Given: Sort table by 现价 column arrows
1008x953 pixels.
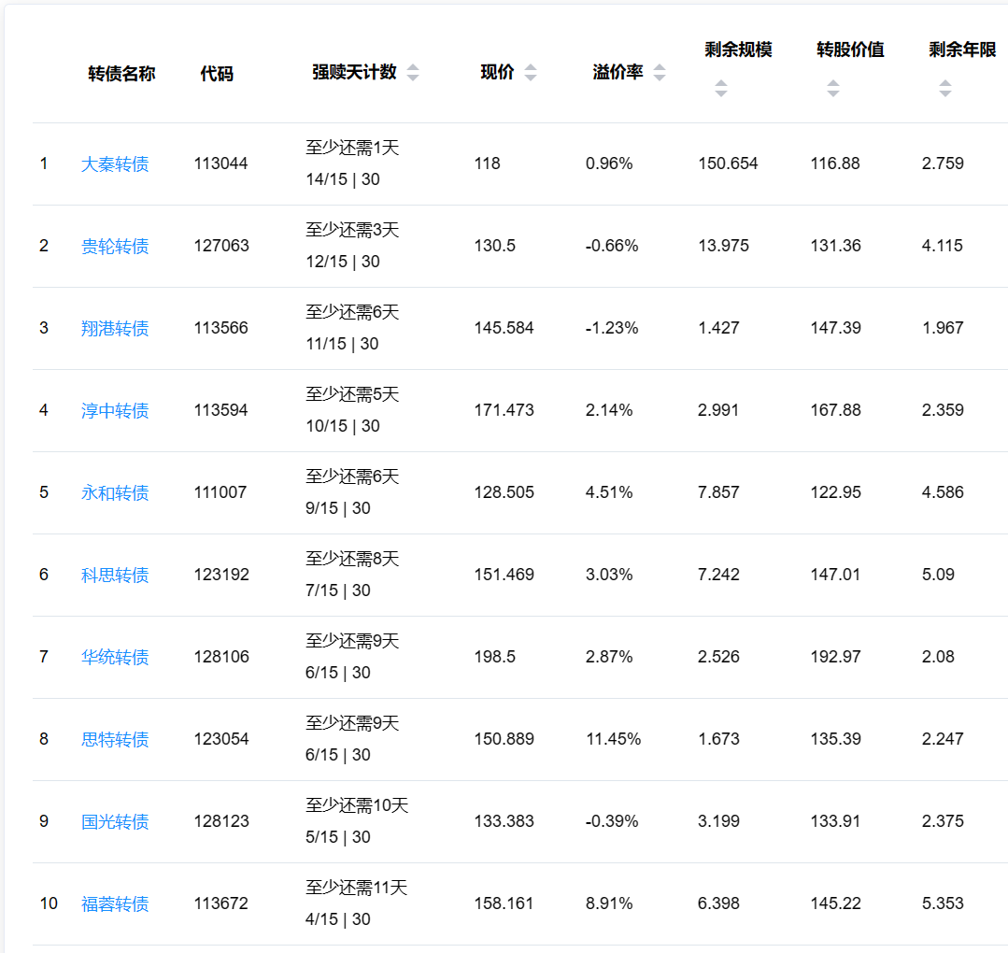Looking at the screenshot, I should tap(531, 73).
